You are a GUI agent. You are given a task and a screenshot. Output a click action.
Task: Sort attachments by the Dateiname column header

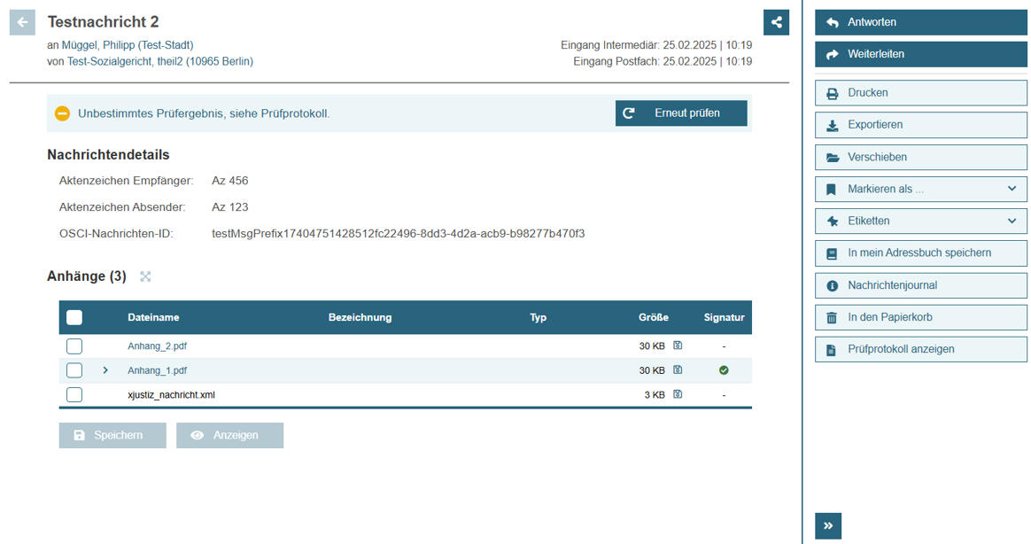[x=153, y=317]
